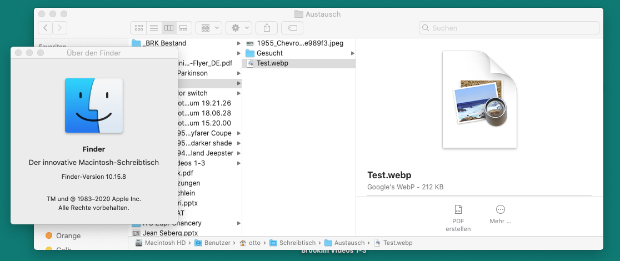Open the gear action menu

coord(240,27)
